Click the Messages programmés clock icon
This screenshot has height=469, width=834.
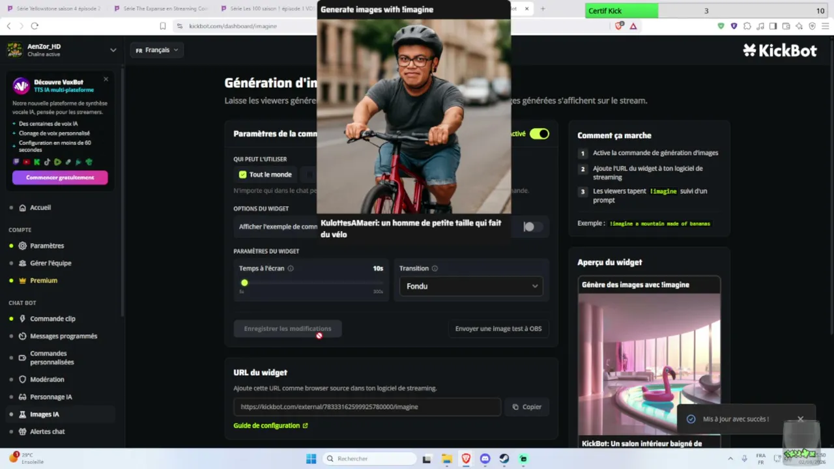[23, 336]
